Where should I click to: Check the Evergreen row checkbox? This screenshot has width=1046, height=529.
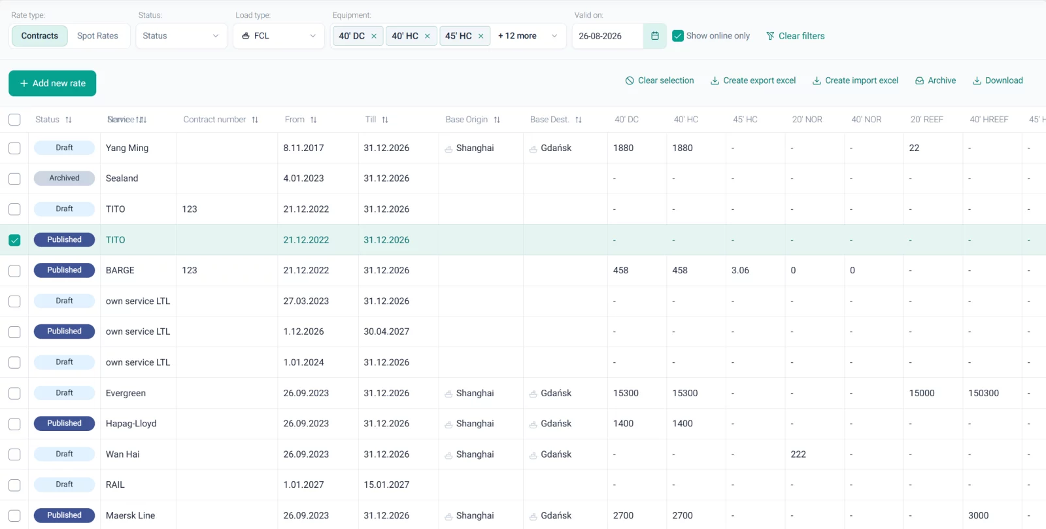(x=14, y=393)
